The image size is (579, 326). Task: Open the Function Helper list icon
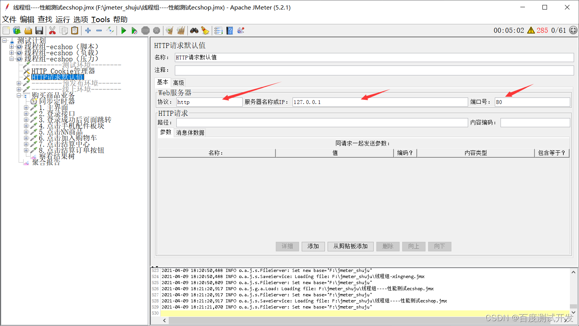[218, 30]
